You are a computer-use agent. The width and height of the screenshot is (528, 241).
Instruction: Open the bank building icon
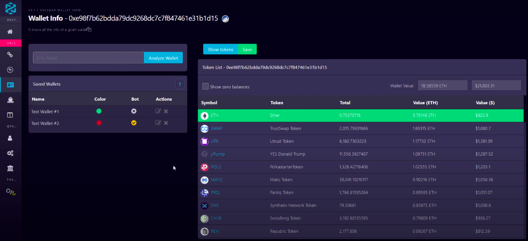(x=10, y=168)
